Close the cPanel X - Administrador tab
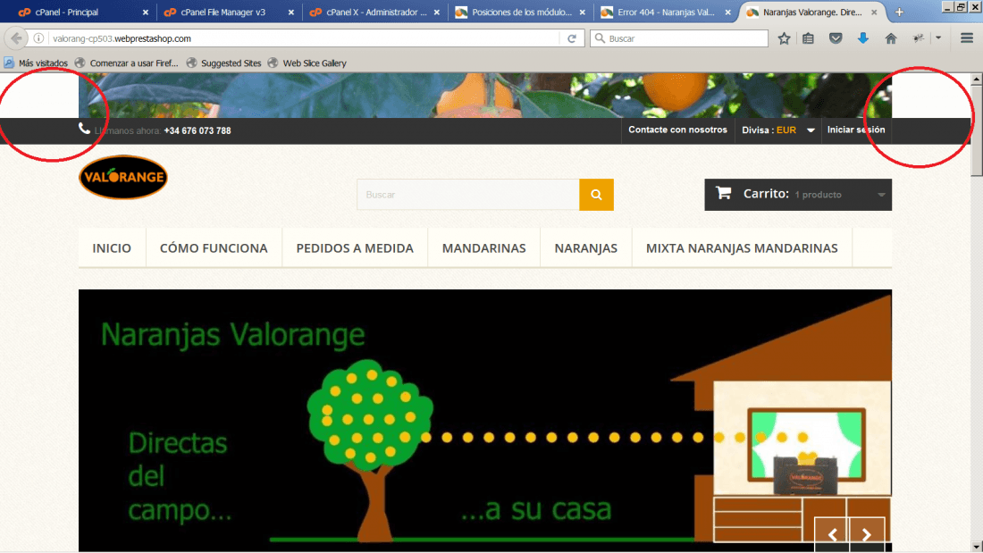 pyautogui.click(x=437, y=12)
